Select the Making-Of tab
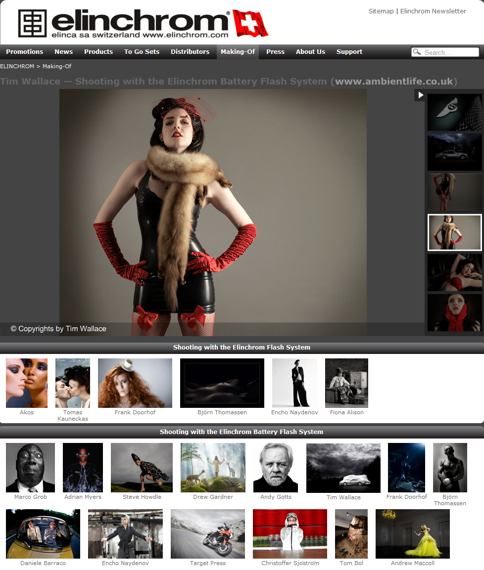 pyautogui.click(x=238, y=51)
